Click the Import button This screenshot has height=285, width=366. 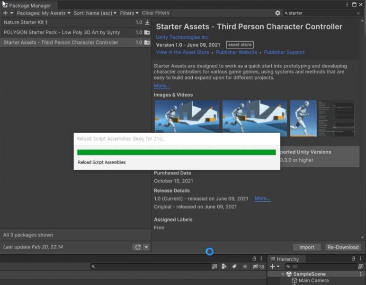[x=307, y=247]
